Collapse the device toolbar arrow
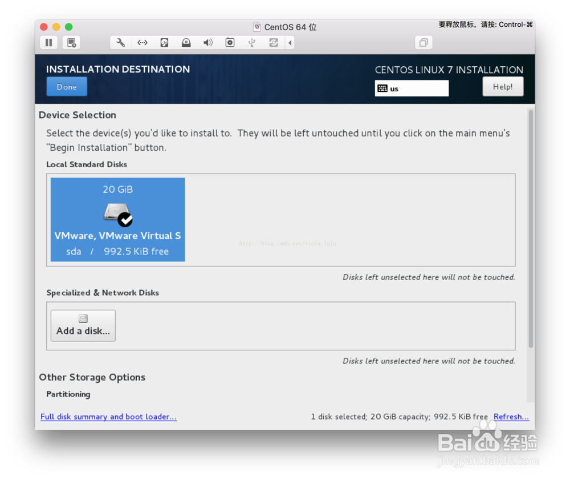The height and width of the screenshot is (480, 570). 290,43
